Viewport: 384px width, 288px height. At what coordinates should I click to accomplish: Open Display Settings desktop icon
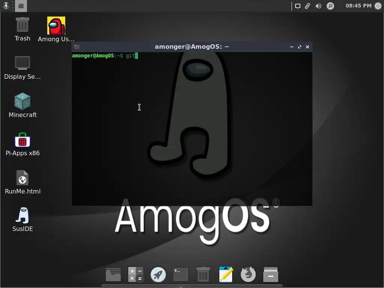coord(22,67)
